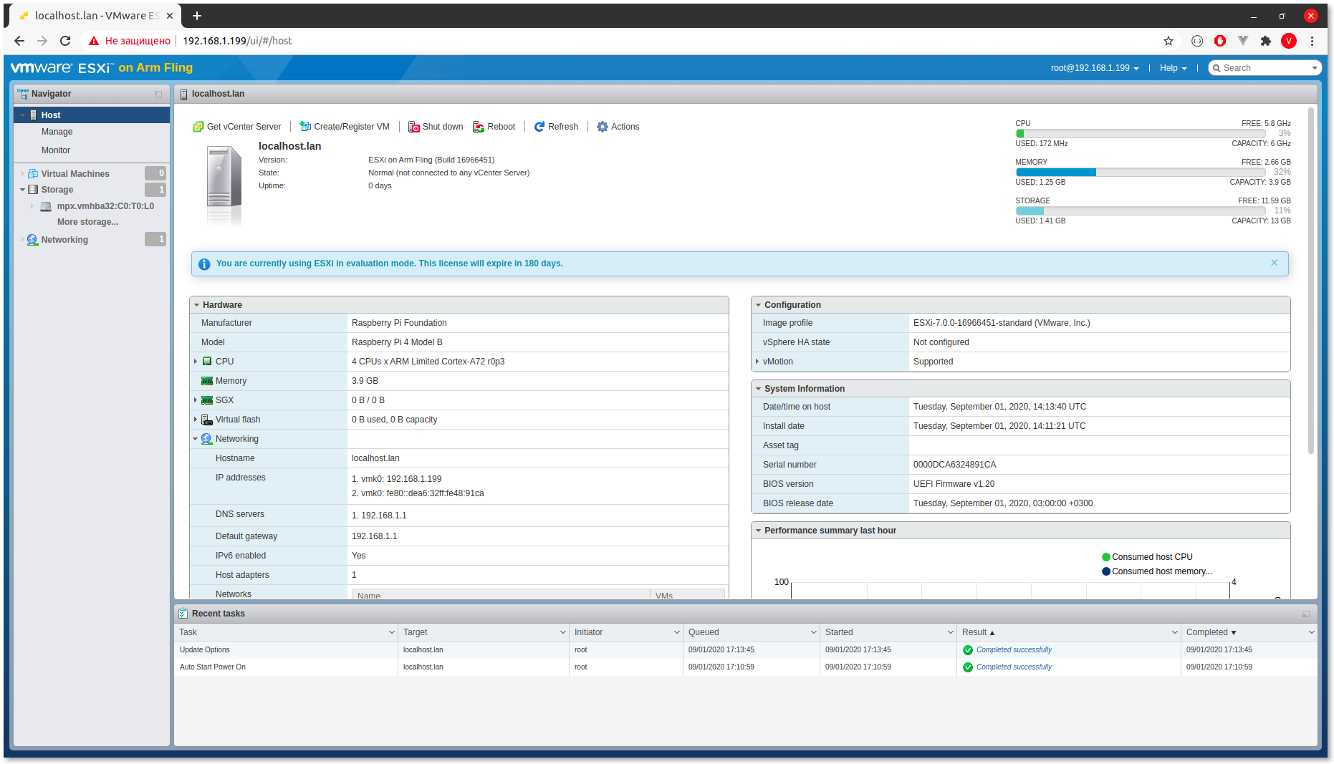This screenshot has height=764, width=1334.
Task: Open the browser three-dot menu
Action: pos(1313,41)
